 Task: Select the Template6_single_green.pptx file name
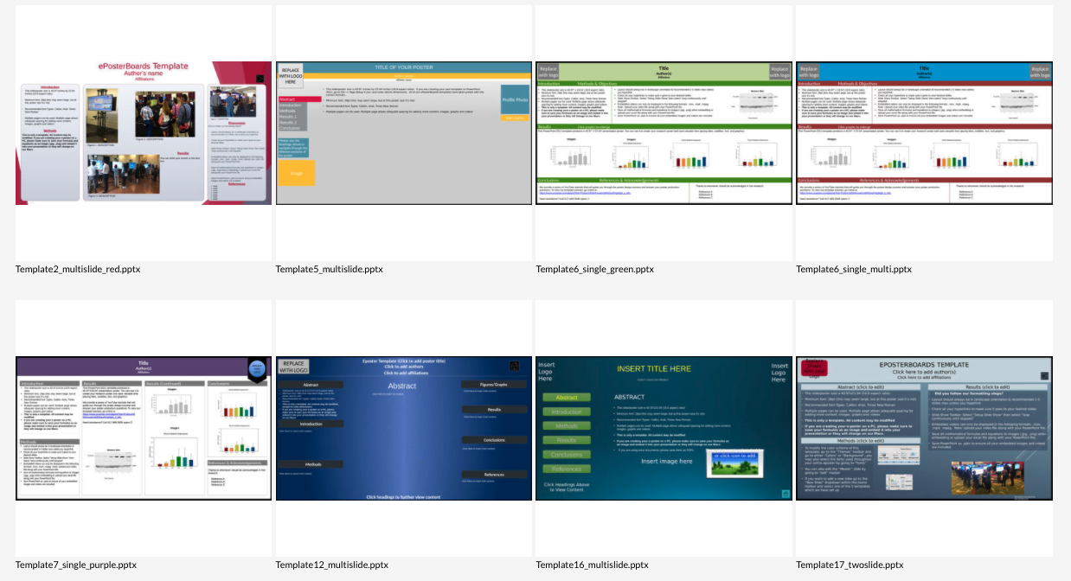coord(594,269)
